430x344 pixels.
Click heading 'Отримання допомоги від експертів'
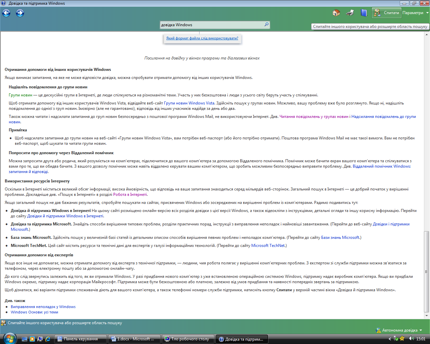pos(39,255)
